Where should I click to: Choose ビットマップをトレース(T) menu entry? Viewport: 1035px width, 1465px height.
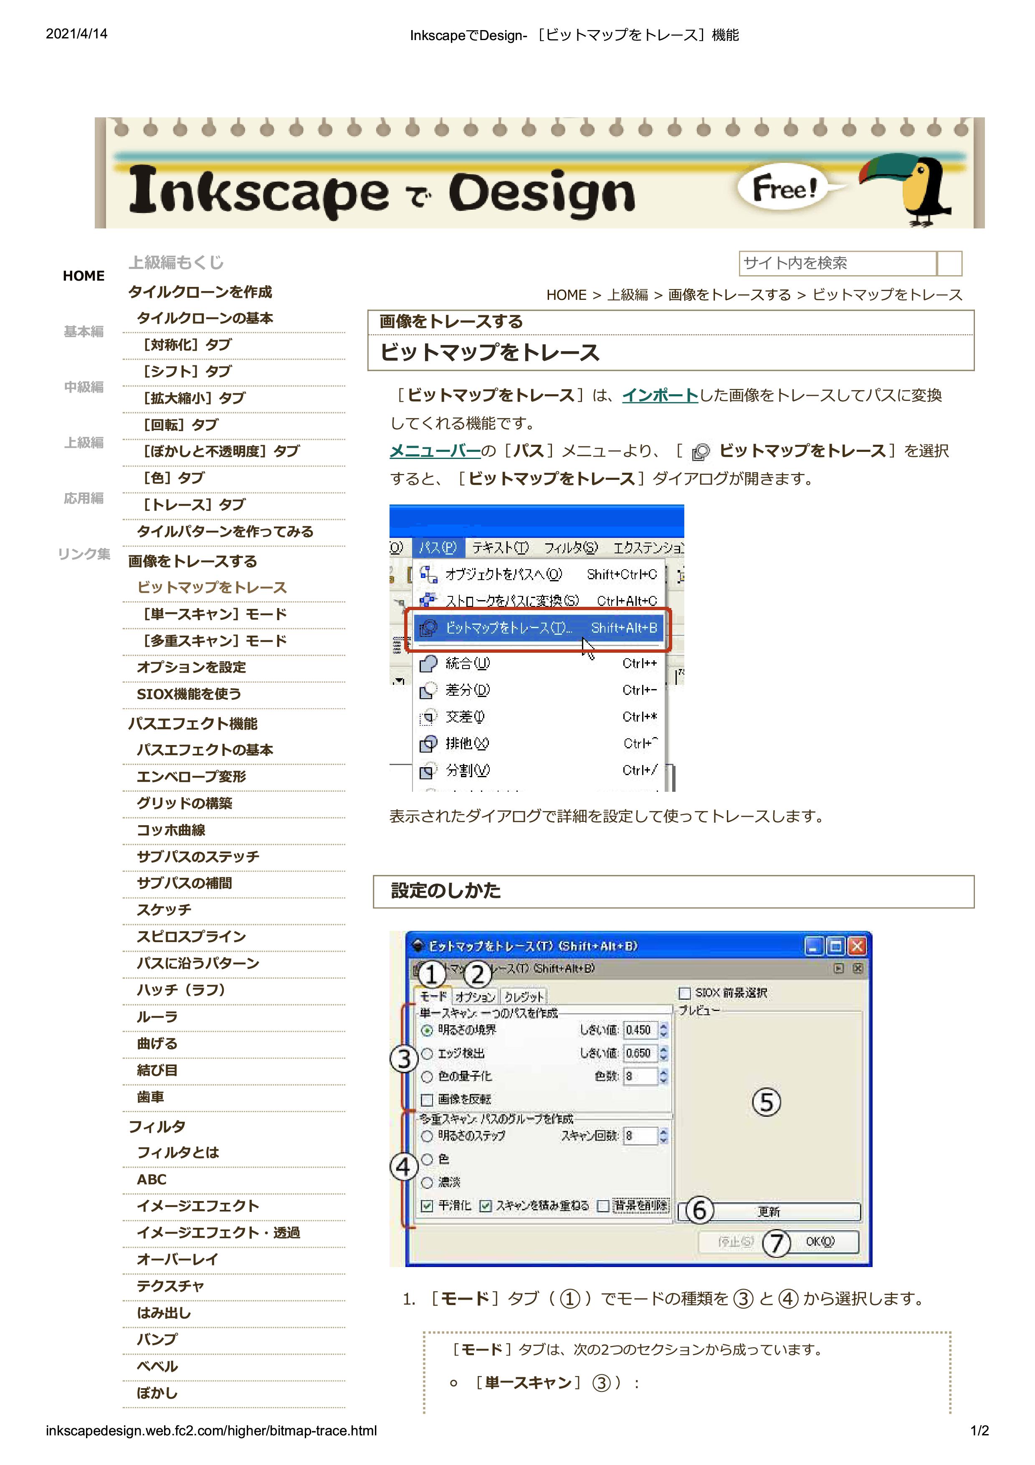538,628
